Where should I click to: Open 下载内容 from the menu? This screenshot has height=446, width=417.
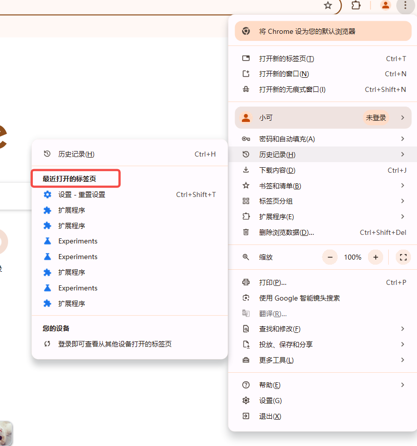[x=323, y=170]
